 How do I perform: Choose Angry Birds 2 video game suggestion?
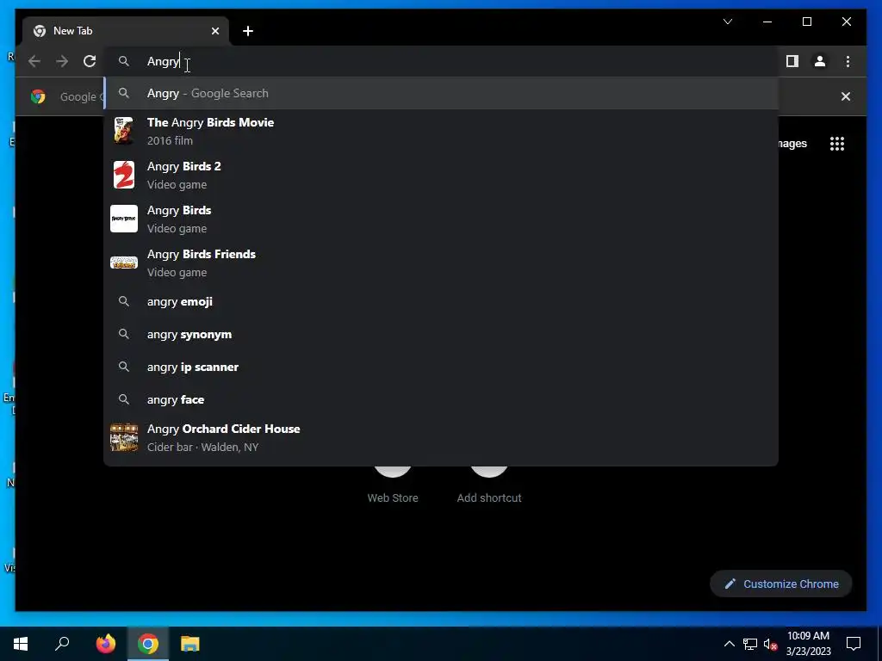441,175
